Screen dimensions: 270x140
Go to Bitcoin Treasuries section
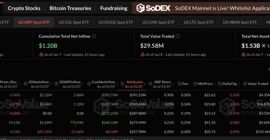70,8
